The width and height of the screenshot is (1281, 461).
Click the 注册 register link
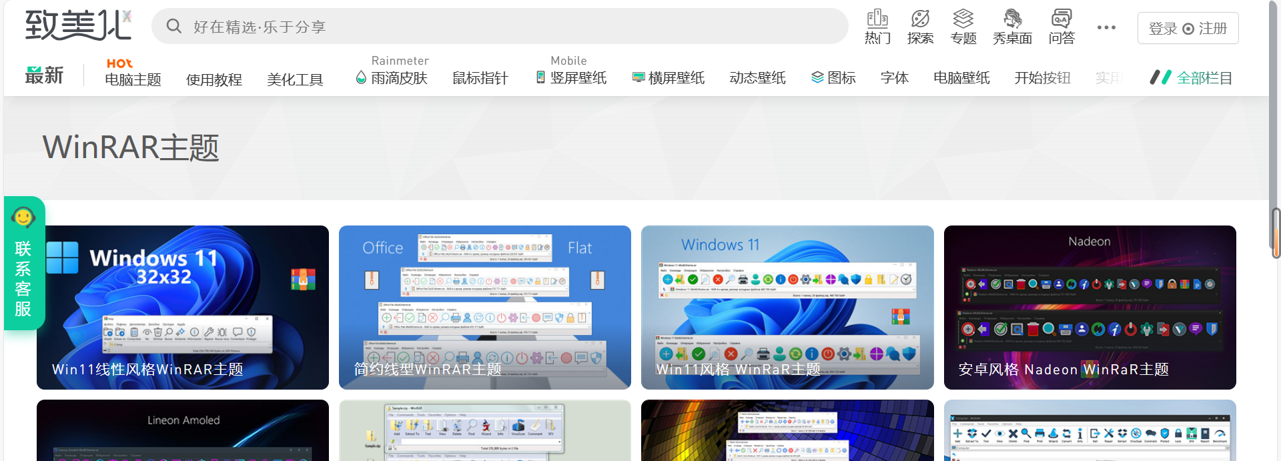1213,29
